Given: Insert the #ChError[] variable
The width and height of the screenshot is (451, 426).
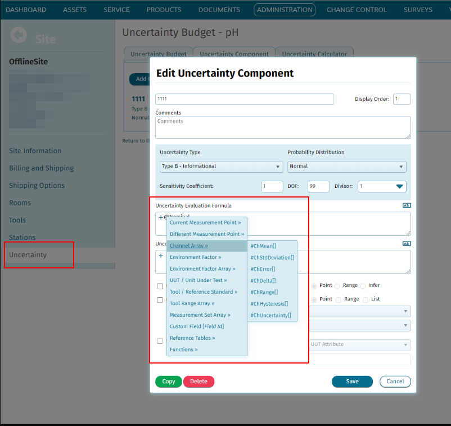Looking at the screenshot, I should pos(272,269).
